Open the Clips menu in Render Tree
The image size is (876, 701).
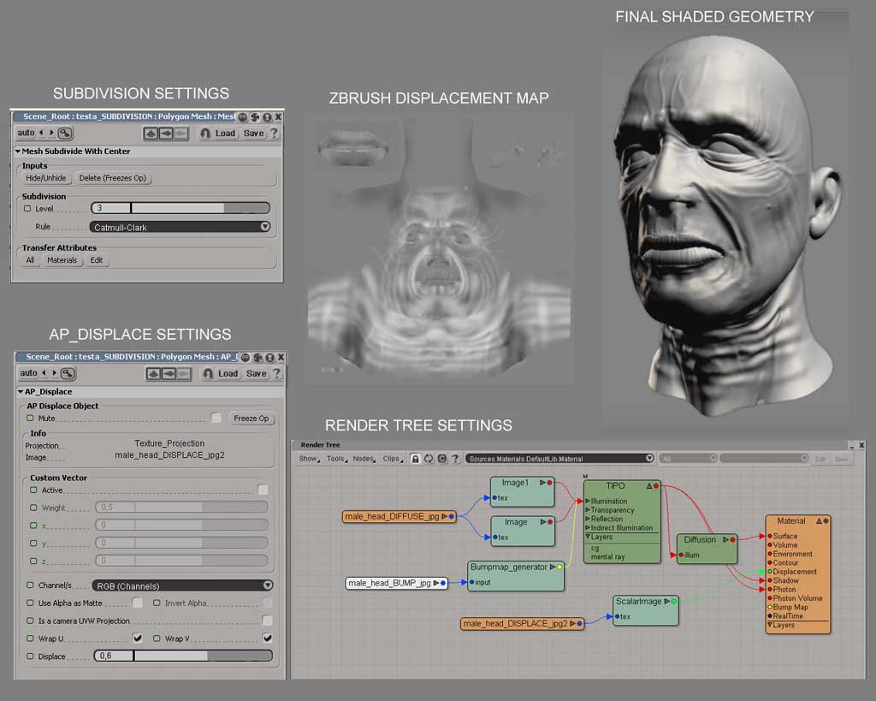(392, 459)
